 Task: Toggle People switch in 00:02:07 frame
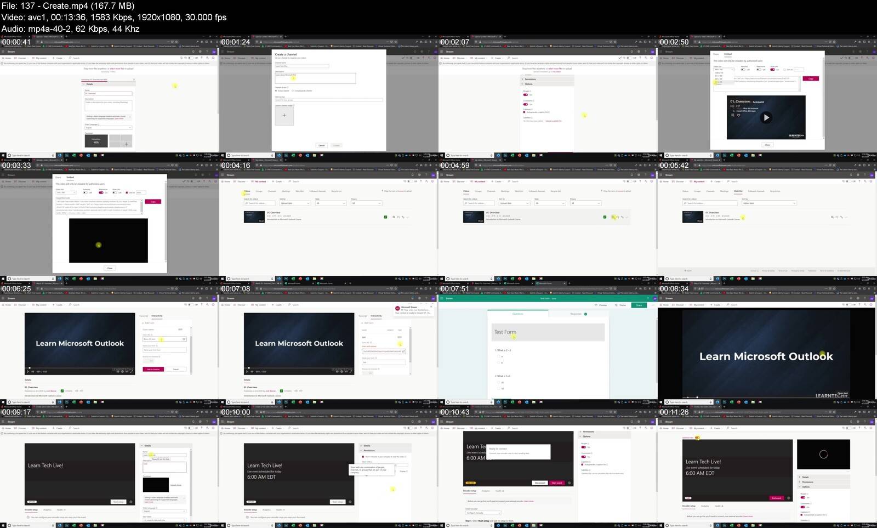click(x=526, y=95)
